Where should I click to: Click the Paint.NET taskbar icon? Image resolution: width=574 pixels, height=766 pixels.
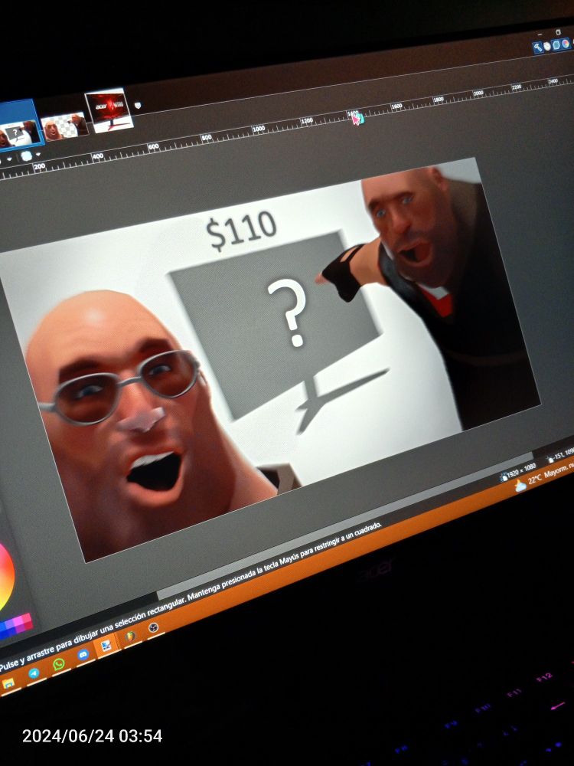point(106,646)
